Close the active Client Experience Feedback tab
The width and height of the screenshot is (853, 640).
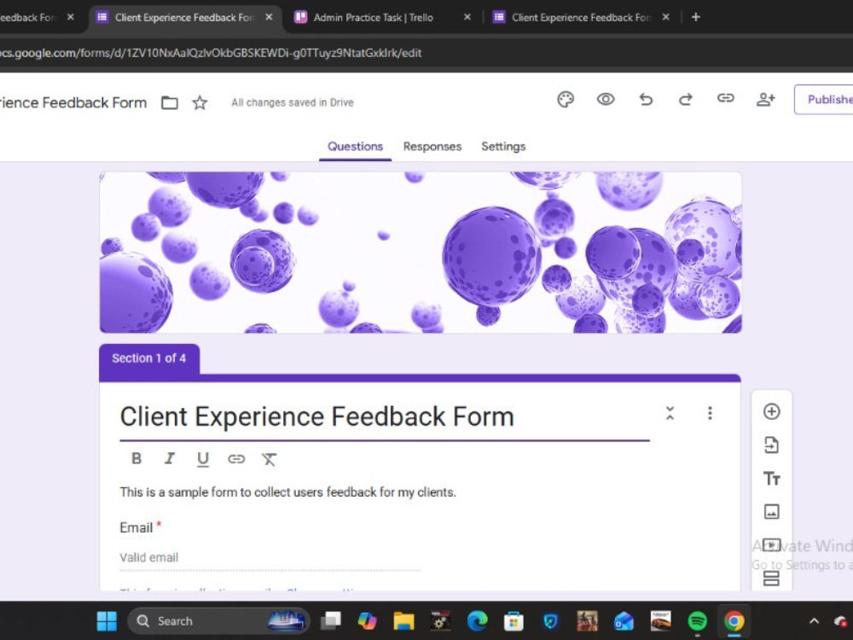269,17
